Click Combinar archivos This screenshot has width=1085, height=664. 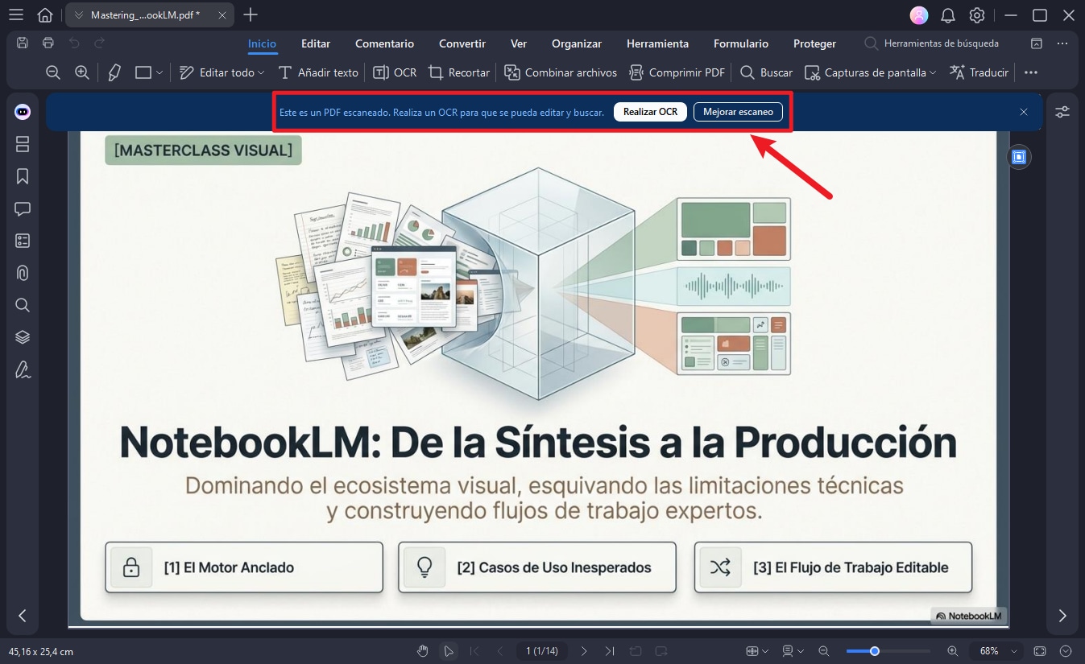(561, 72)
